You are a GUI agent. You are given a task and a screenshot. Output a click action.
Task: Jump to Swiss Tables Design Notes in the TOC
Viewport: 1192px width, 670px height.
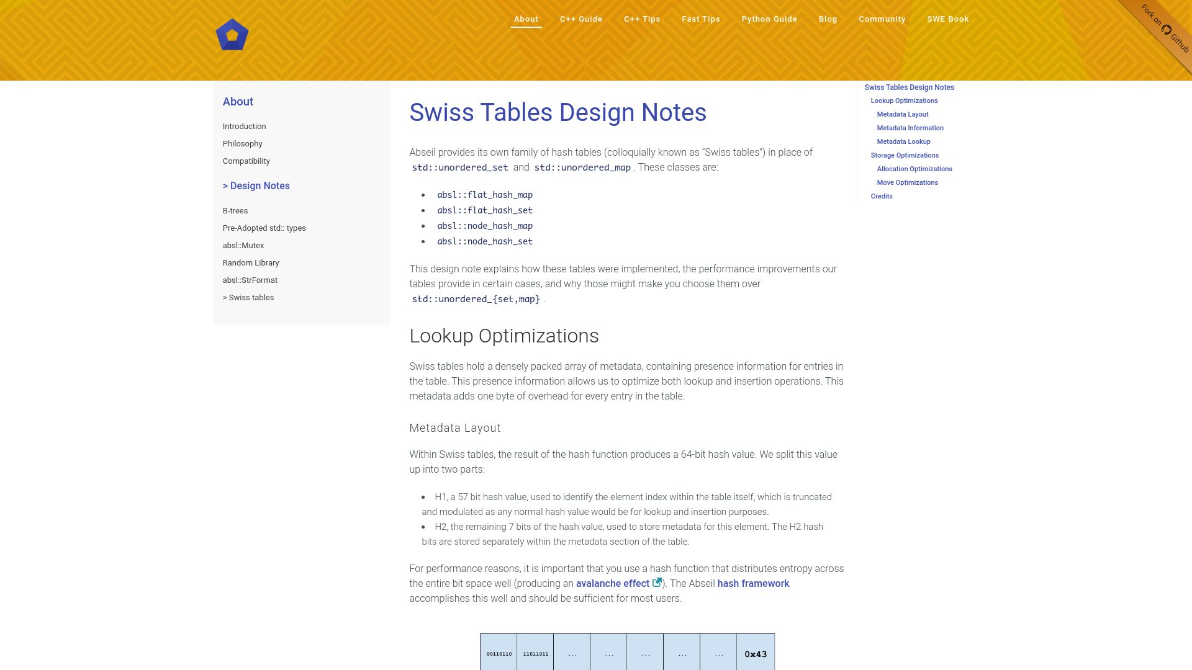click(x=909, y=87)
